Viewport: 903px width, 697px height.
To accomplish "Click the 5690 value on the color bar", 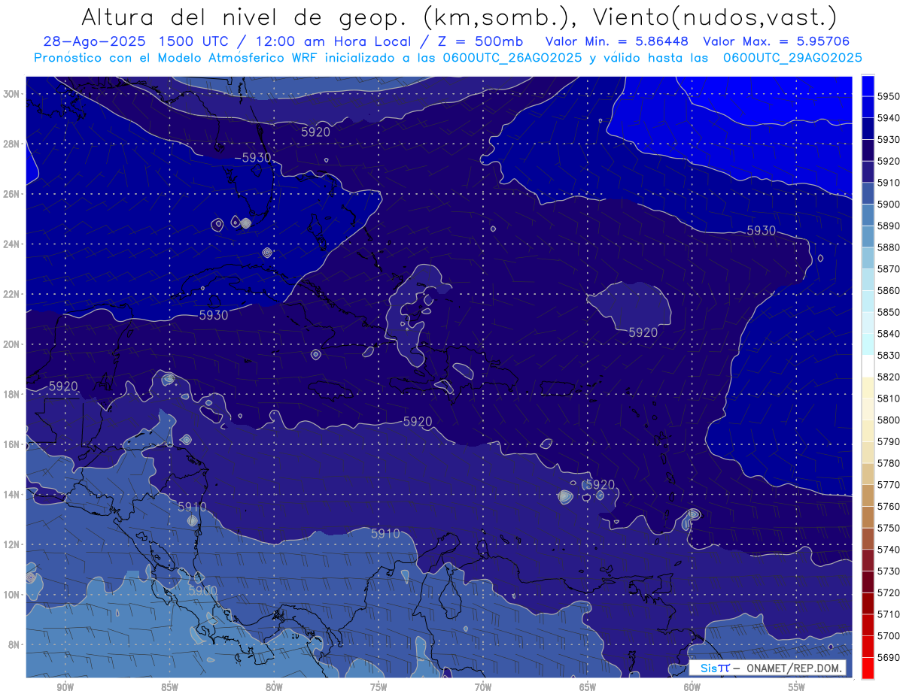I will pyautogui.click(x=889, y=657).
